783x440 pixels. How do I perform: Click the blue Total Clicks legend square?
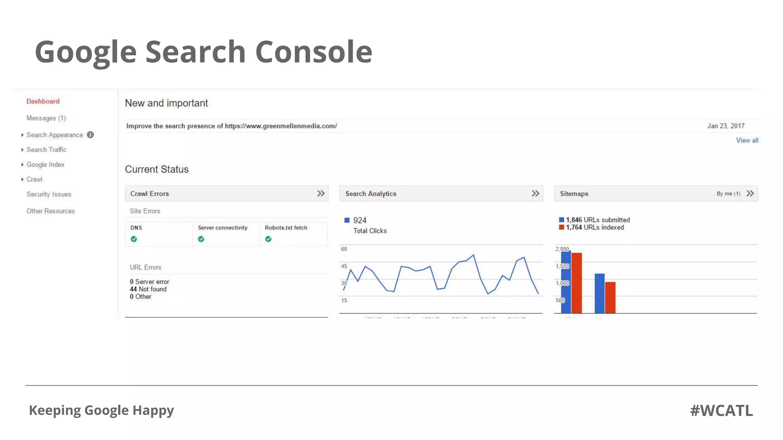347,220
